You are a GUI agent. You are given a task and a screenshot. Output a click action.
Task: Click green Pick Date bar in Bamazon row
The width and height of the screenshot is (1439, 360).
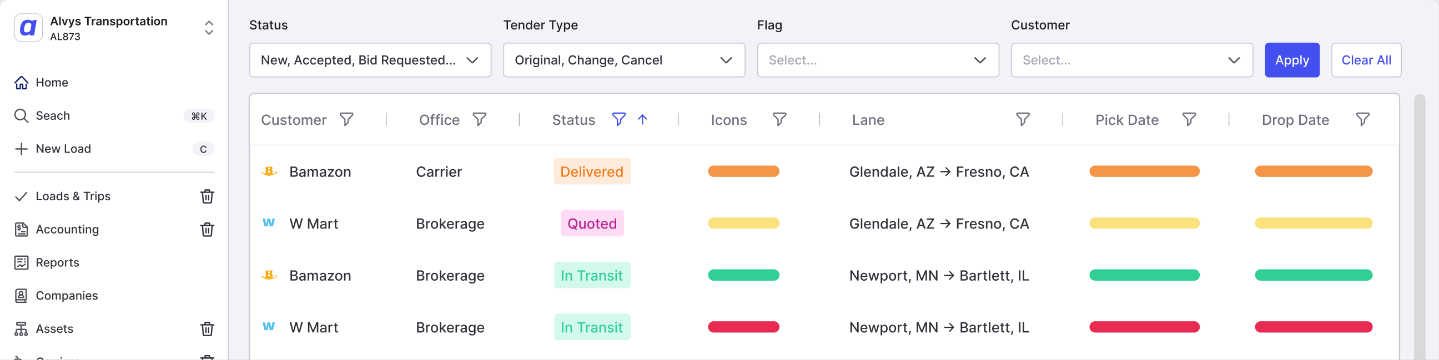(1144, 275)
